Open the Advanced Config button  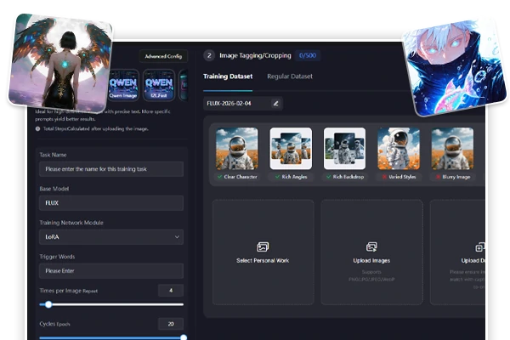coord(163,56)
